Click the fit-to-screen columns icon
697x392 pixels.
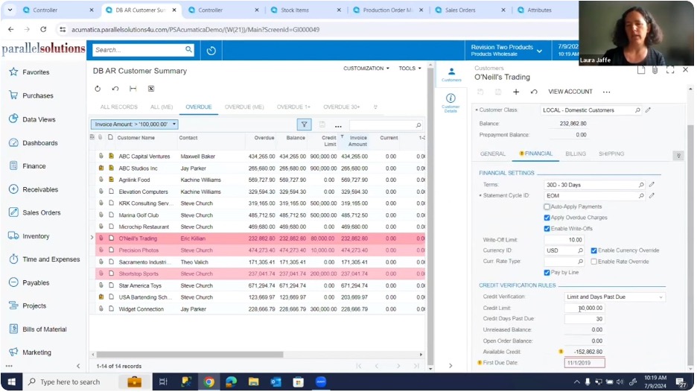coord(133,89)
